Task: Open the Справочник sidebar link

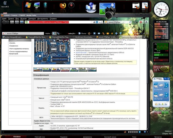Action: 14,46
